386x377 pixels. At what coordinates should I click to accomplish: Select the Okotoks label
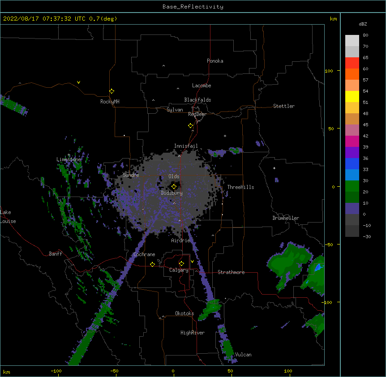click(184, 313)
